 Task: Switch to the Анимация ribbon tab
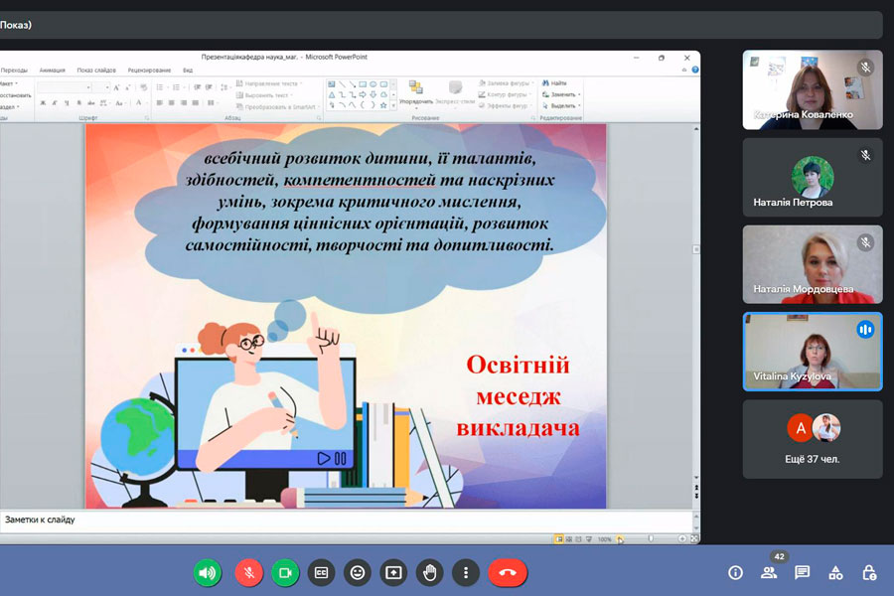tap(53, 71)
